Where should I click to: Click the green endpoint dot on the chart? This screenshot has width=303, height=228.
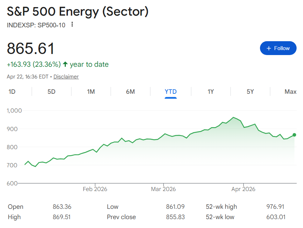[x=294, y=135]
